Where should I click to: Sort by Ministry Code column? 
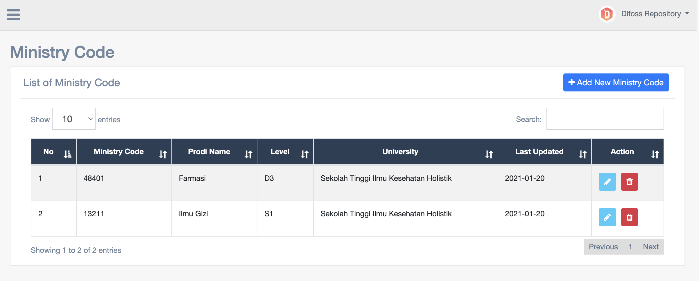click(124, 152)
